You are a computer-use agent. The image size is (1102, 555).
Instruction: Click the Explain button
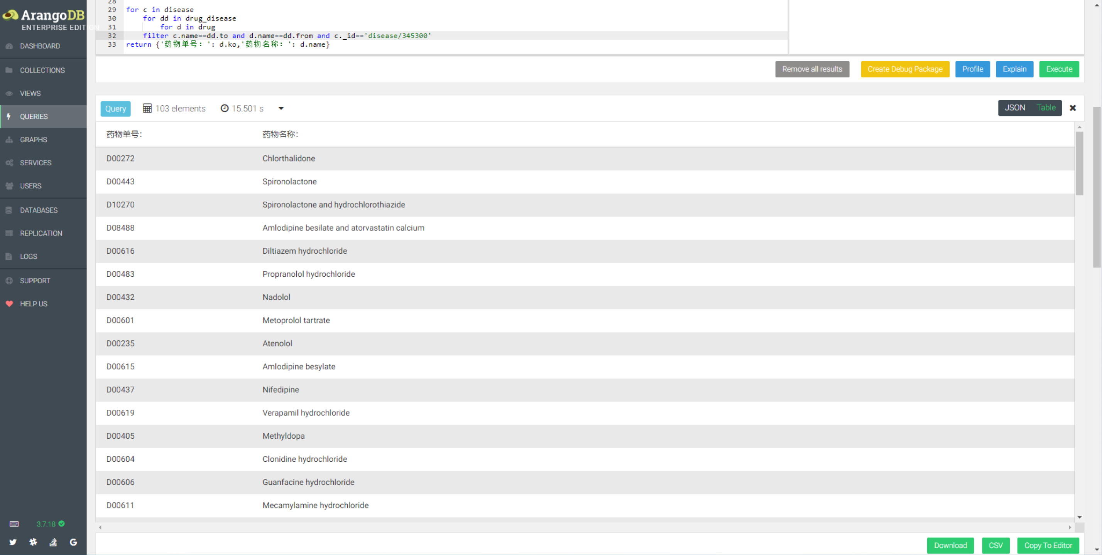(x=1014, y=69)
